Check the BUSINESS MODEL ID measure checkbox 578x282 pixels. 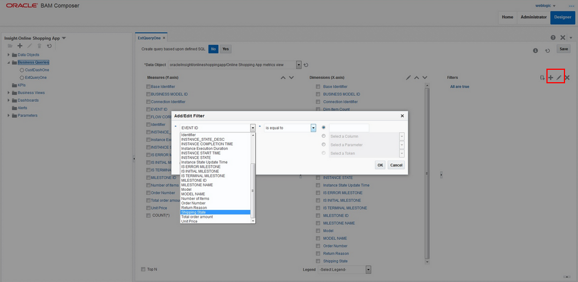[148, 94]
